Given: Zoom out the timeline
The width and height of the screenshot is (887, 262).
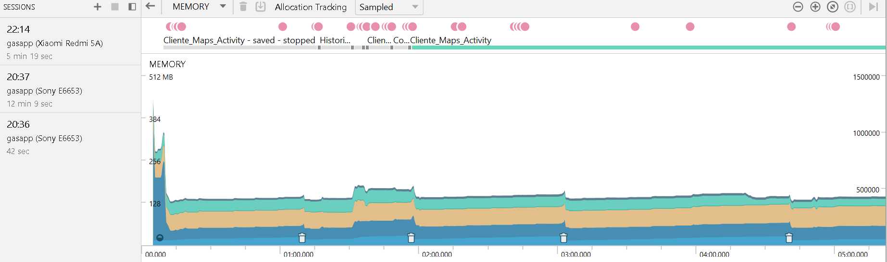Looking at the screenshot, I should tap(798, 7).
